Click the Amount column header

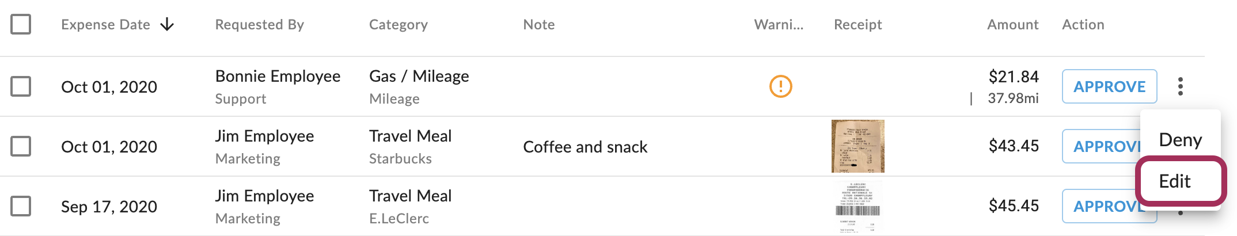tap(1012, 24)
